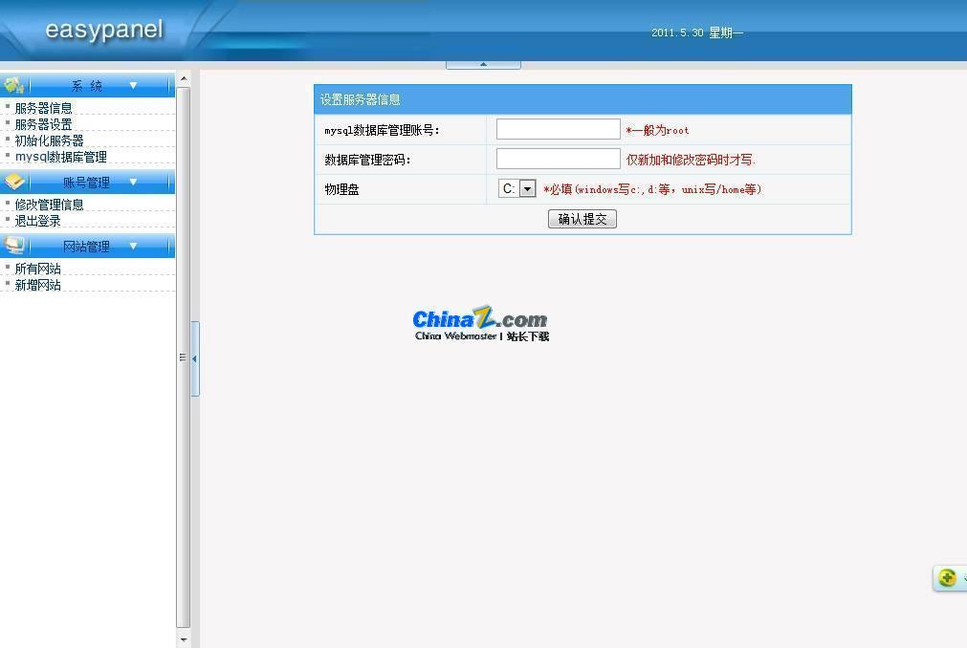
Task: Click the 确认提交 submit button
Action: pos(582,219)
